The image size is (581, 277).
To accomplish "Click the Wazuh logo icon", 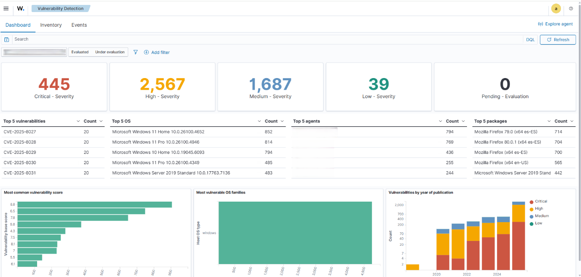I will [x=21, y=8].
